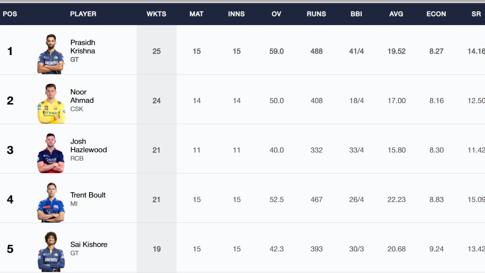Open Trent Boult's player photo
Image resolution: width=485 pixels, height=273 pixels.
point(51,202)
